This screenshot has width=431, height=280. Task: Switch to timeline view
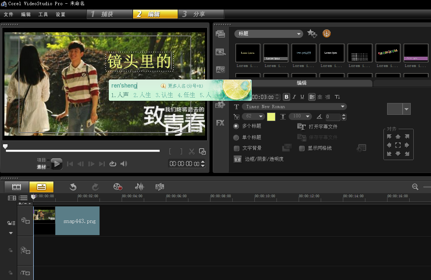(x=42, y=187)
